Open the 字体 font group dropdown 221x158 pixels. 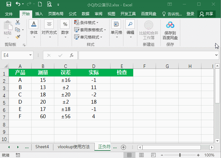pos(34,29)
